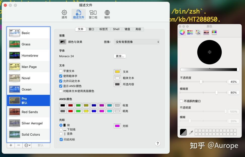The image size is (245, 157).
Task: Switch to the 键盘 tab
Action: point(127,29)
